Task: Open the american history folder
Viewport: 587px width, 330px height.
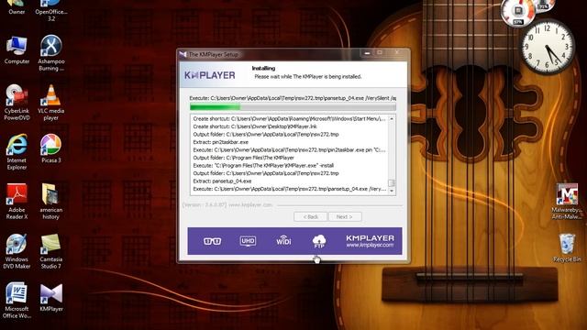Action: 51,202
